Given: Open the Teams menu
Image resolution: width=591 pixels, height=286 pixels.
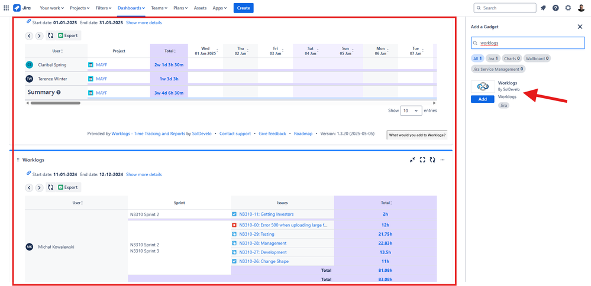Looking at the screenshot, I should [160, 8].
